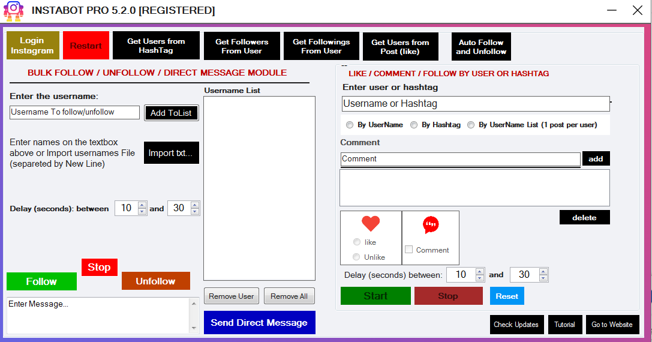Open Get Followings From User
The height and width of the screenshot is (342, 652).
tap(322, 46)
